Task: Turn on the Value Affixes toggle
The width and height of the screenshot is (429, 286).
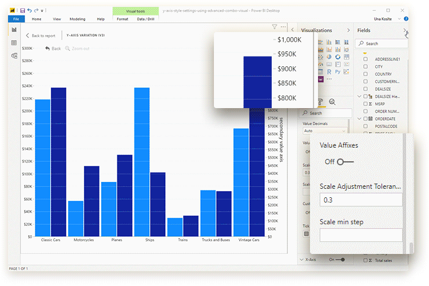Action: pos(345,162)
